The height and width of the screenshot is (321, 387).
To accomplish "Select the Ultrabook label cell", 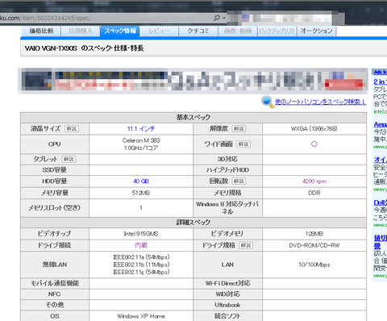I will pyautogui.click(x=227, y=305).
